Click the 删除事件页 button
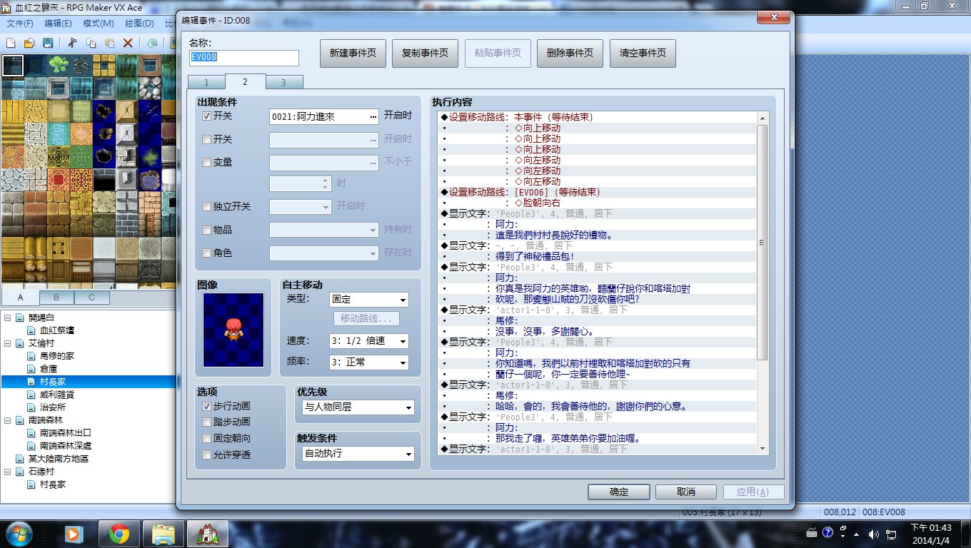 coord(570,54)
